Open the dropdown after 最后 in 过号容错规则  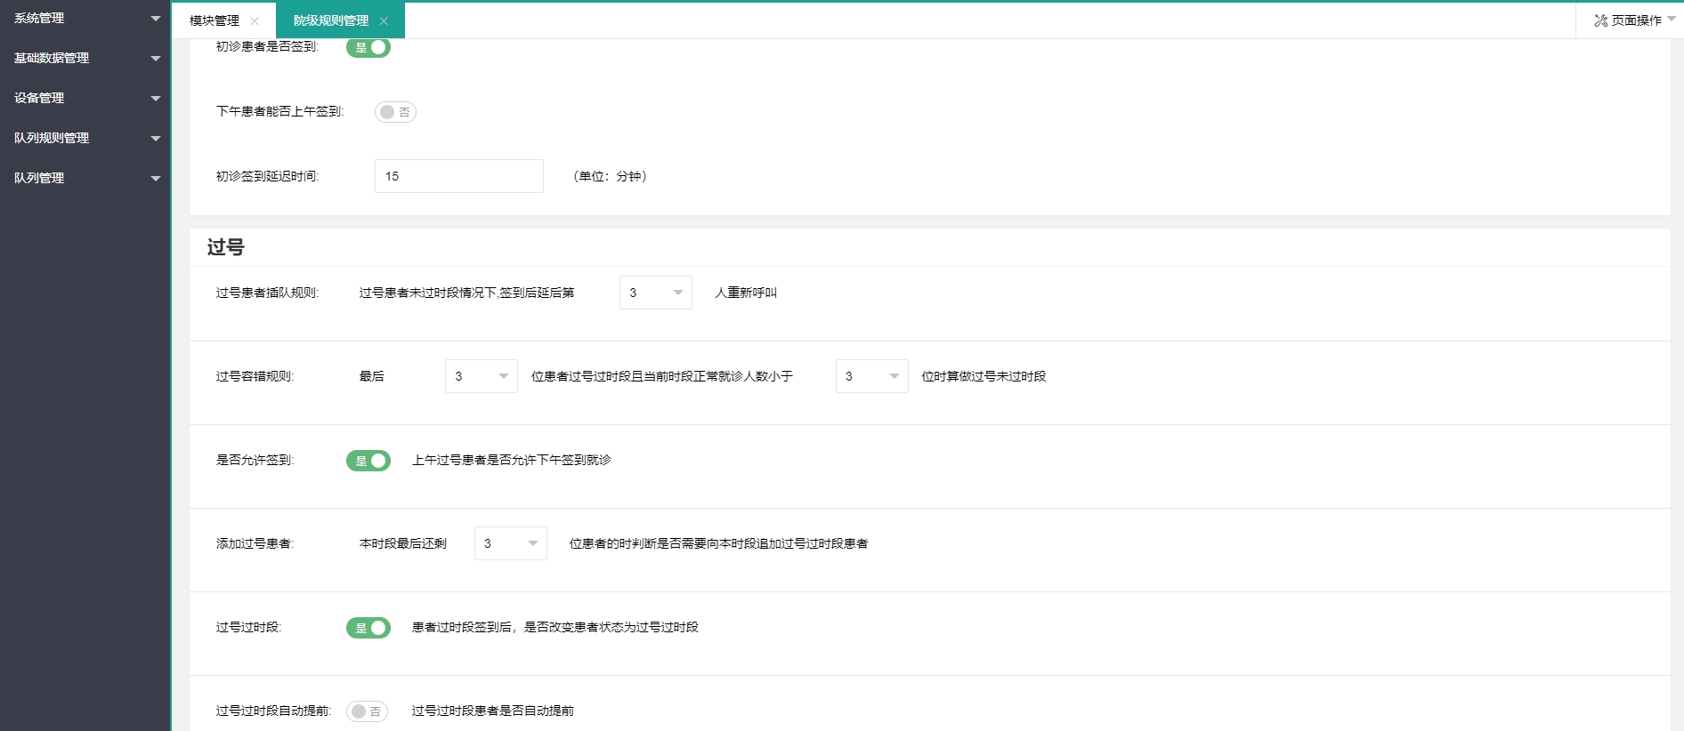click(482, 376)
